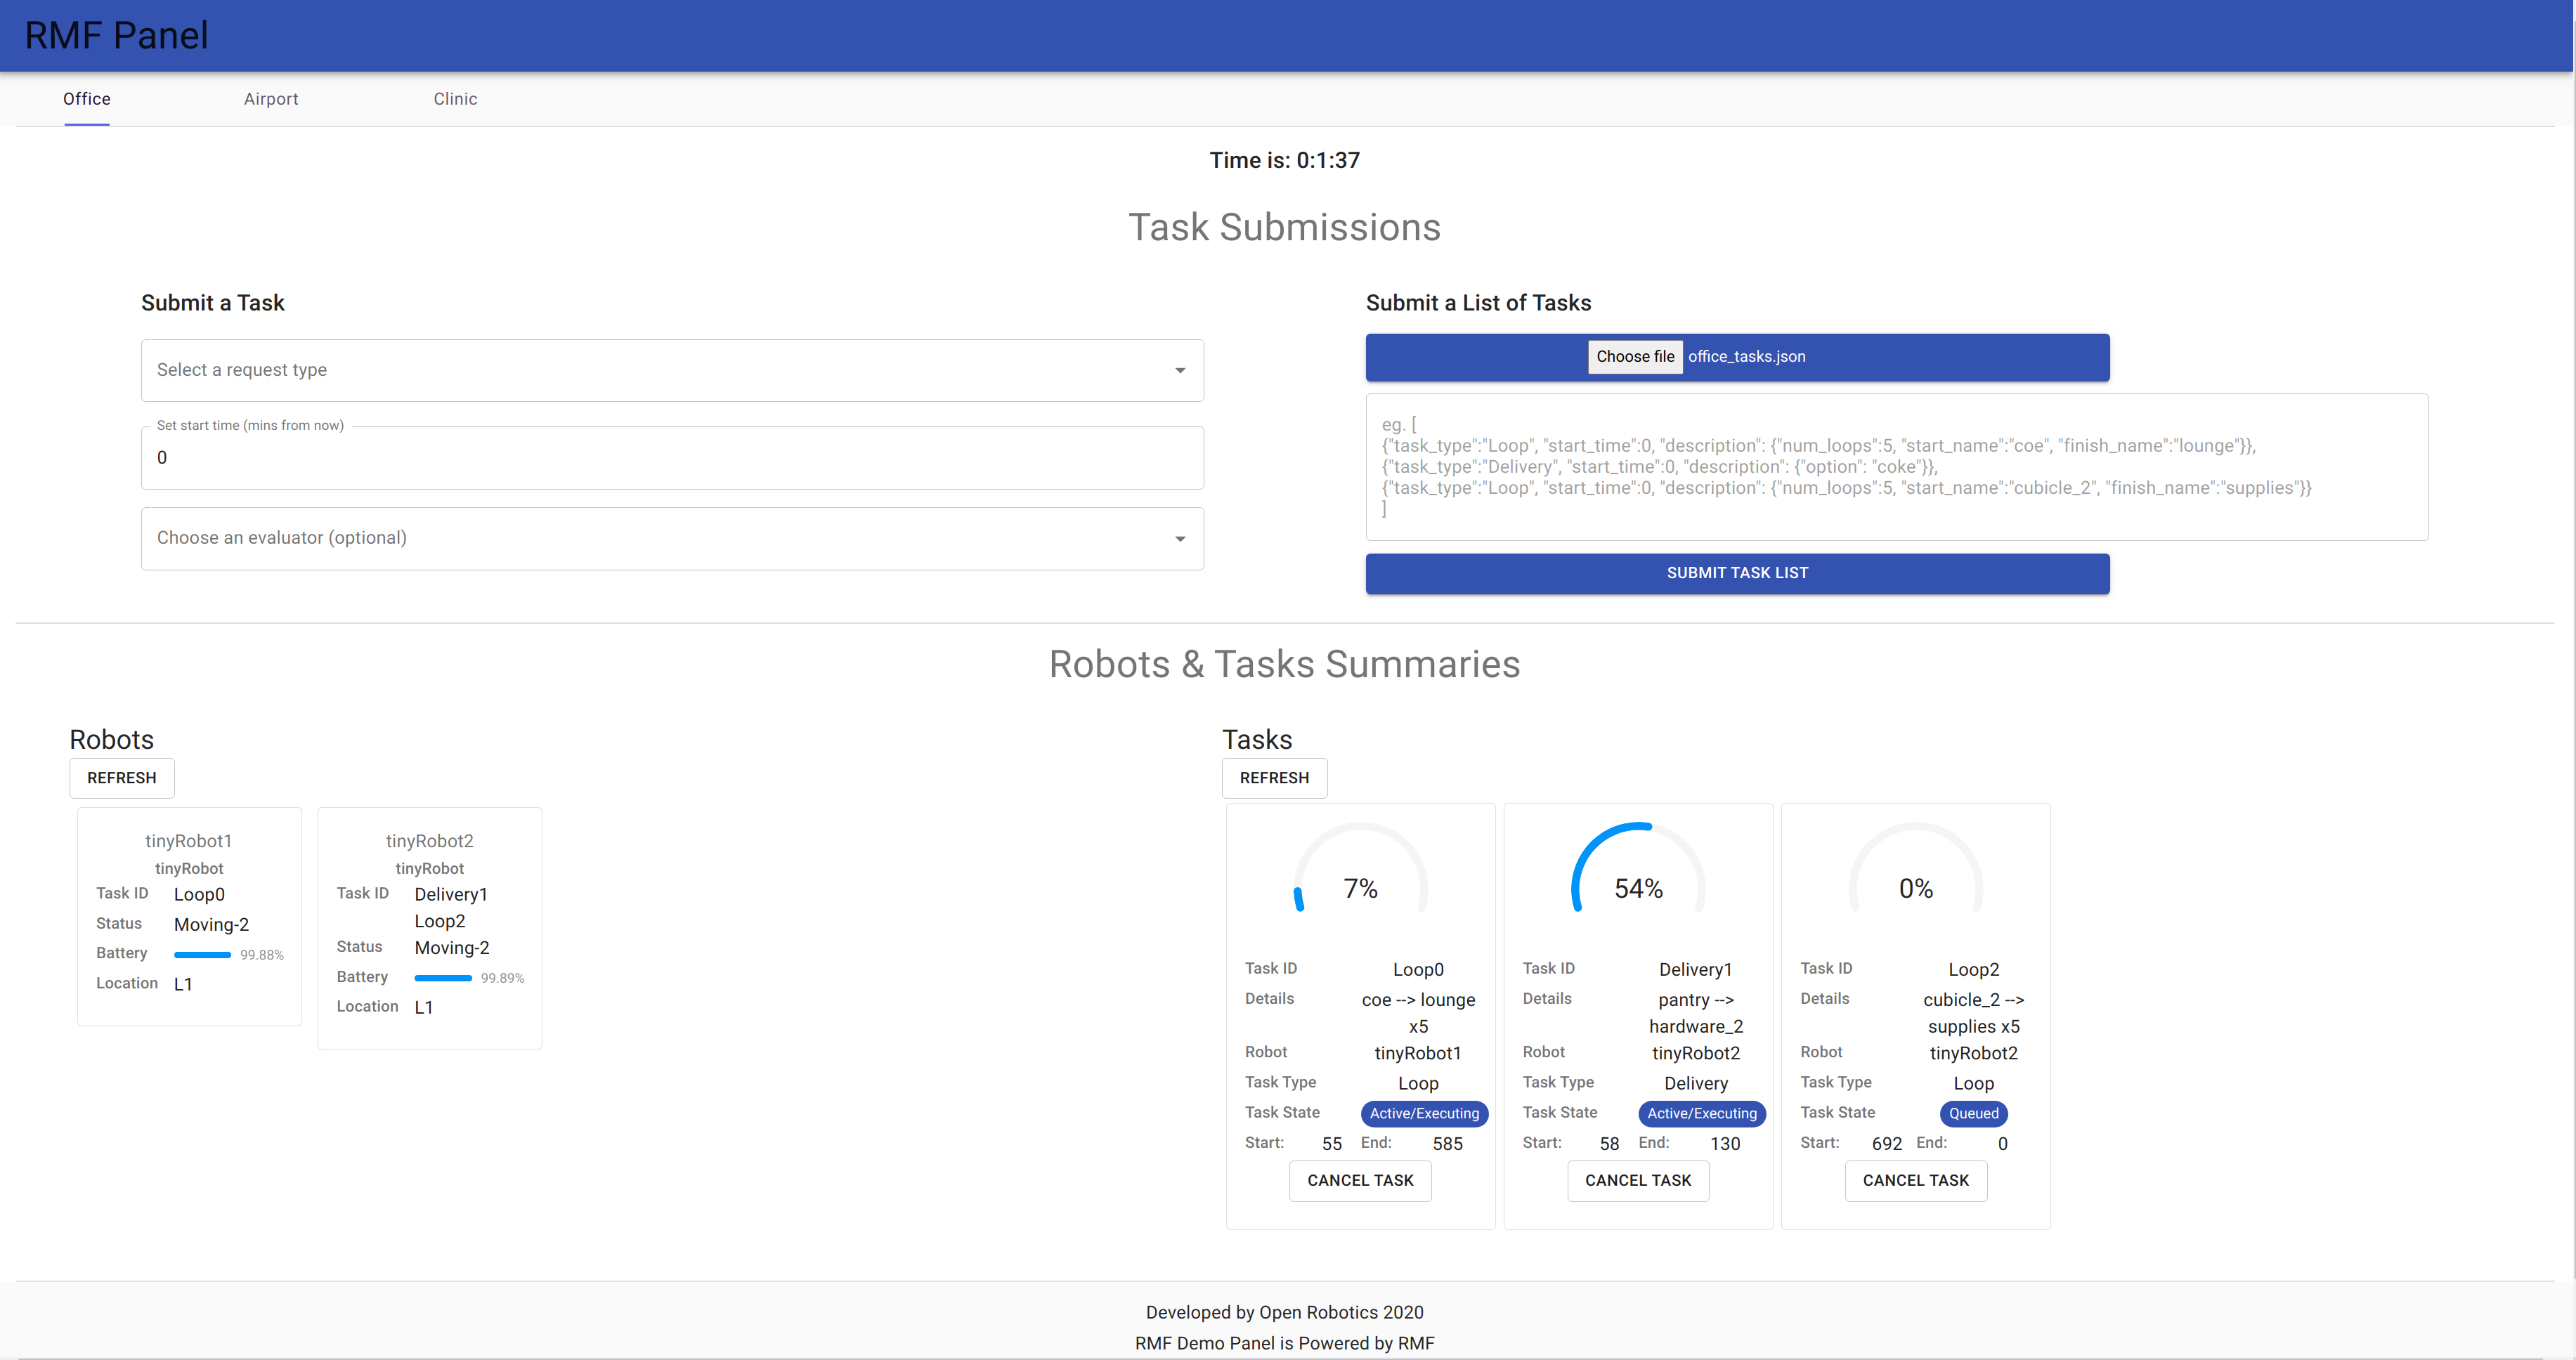2576x1360 pixels.
Task: Refresh the Tasks list
Action: click(1273, 778)
